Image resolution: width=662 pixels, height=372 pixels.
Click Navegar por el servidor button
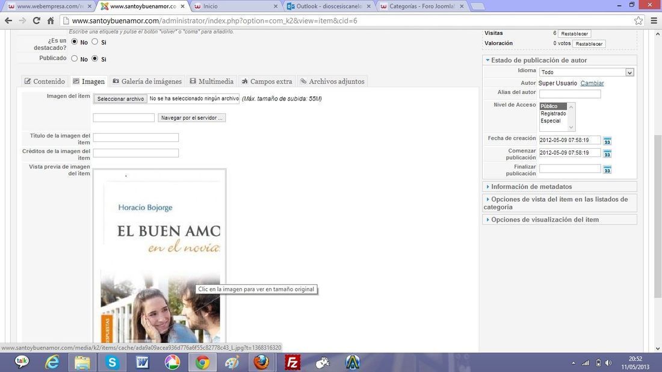[191, 118]
